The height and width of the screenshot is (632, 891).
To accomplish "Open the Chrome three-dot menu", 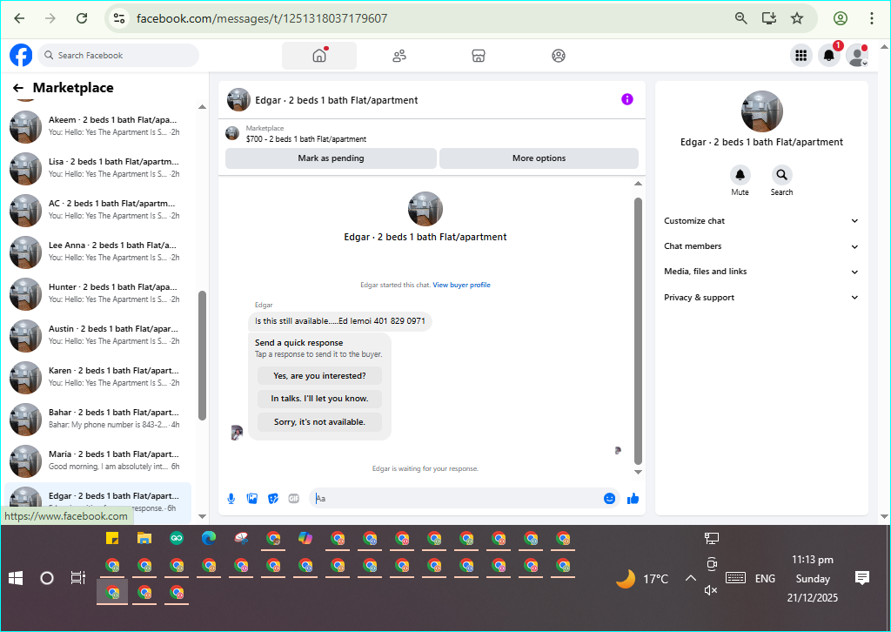I will [872, 18].
